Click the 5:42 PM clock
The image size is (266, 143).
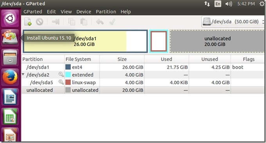pyautogui.click(x=246, y=4)
